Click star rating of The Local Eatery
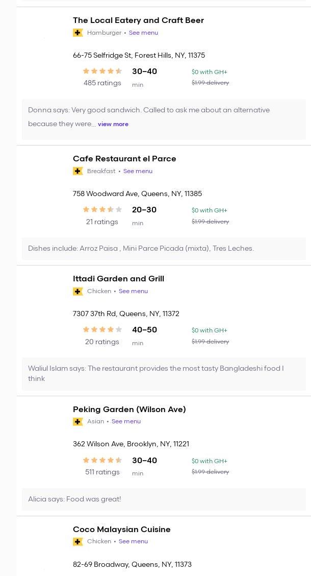The height and width of the screenshot is (576, 311). pos(102,71)
